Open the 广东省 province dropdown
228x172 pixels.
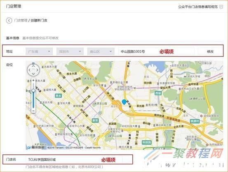click(x=39, y=51)
